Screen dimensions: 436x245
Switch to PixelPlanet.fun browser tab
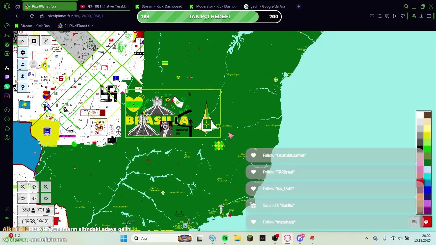(x=50, y=6)
